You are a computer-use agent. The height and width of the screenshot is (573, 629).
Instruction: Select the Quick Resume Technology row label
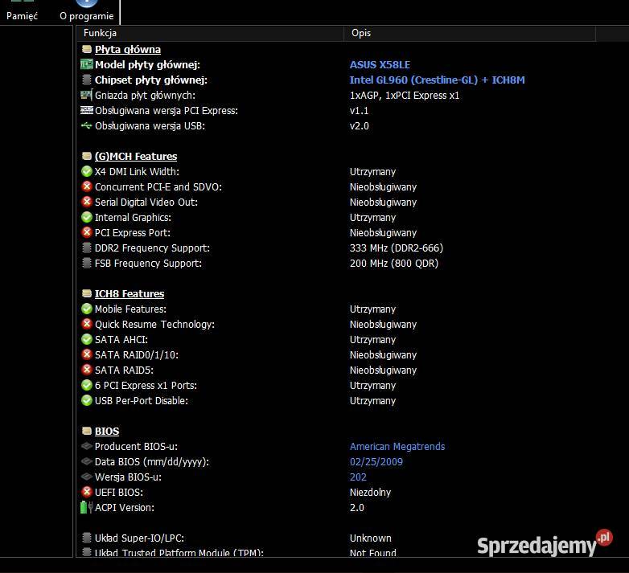click(x=154, y=325)
